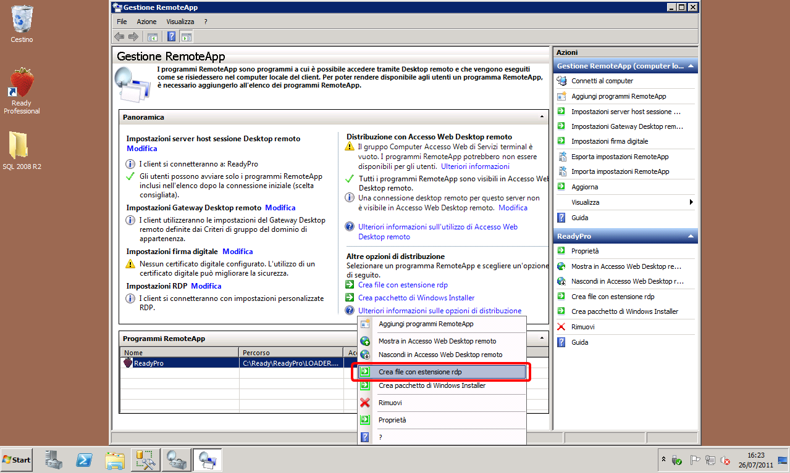Open Windows Explorer from the taskbar
Viewport: 790px width, 473px height.
[115, 460]
